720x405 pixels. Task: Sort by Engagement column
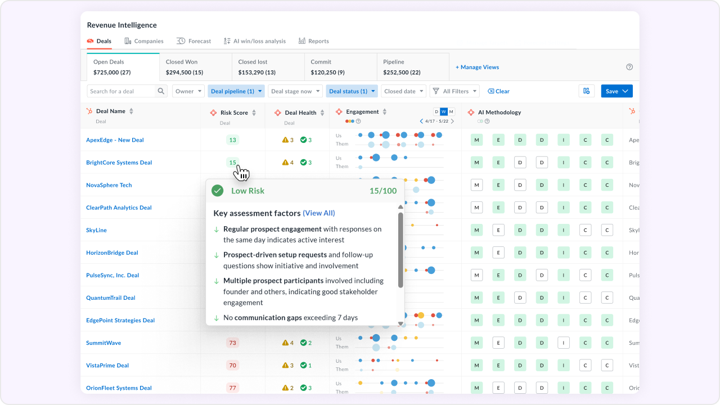coord(385,112)
